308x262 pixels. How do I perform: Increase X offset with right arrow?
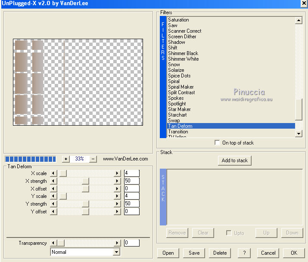click(x=117, y=189)
